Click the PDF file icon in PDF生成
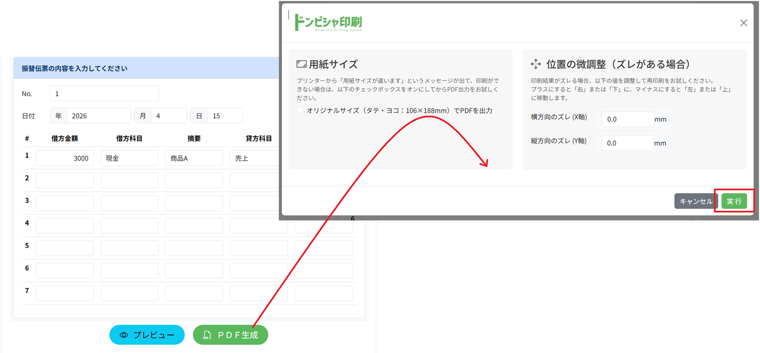760x353 pixels. tap(207, 335)
